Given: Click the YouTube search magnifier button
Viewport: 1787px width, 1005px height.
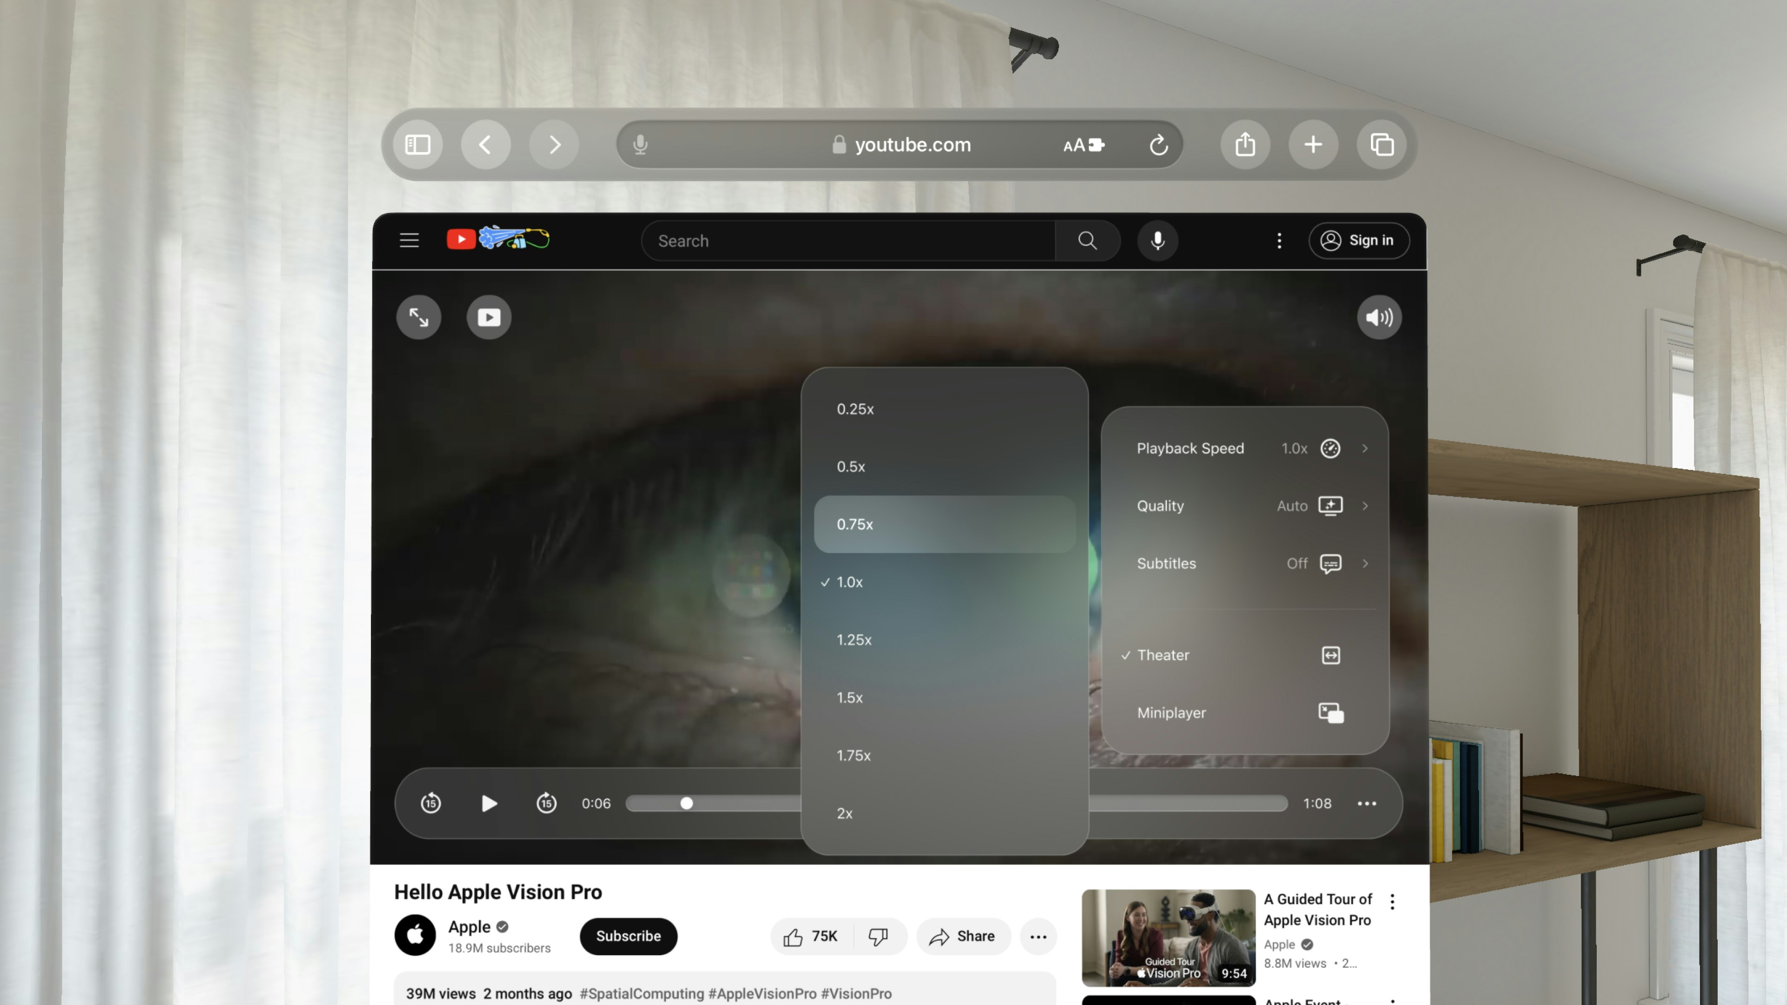Looking at the screenshot, I should (1087, 241).
